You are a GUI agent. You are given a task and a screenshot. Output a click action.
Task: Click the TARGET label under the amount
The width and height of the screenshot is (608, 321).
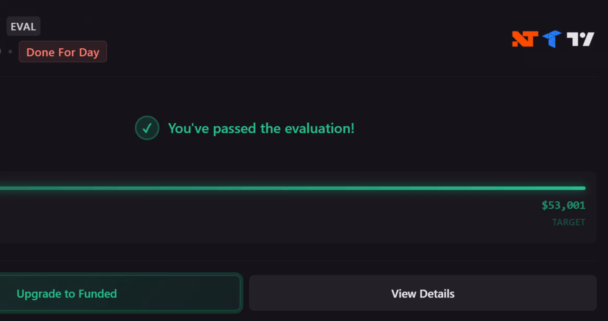pos(569,222)
